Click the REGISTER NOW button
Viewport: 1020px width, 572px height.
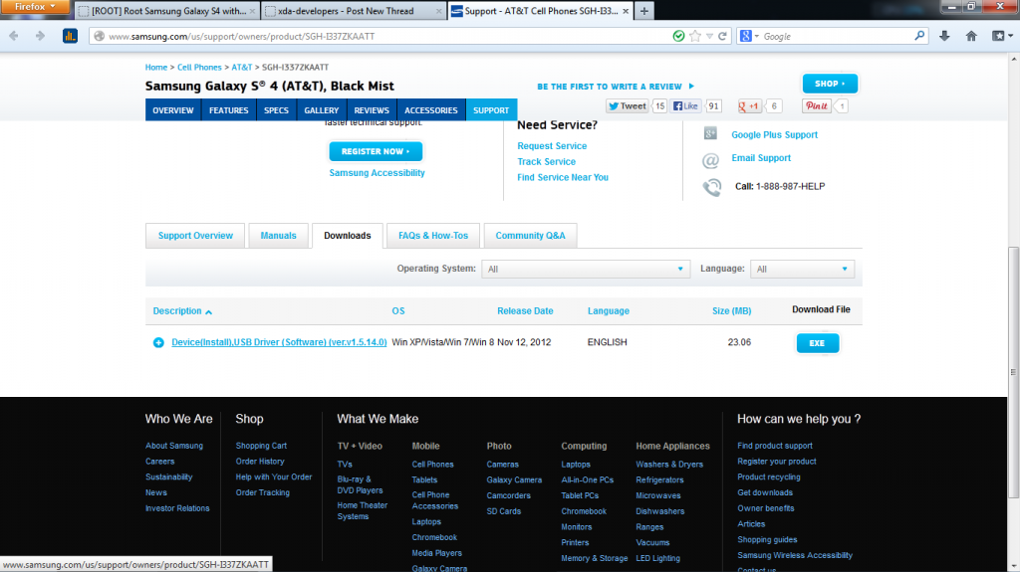(x=376, y=151)
